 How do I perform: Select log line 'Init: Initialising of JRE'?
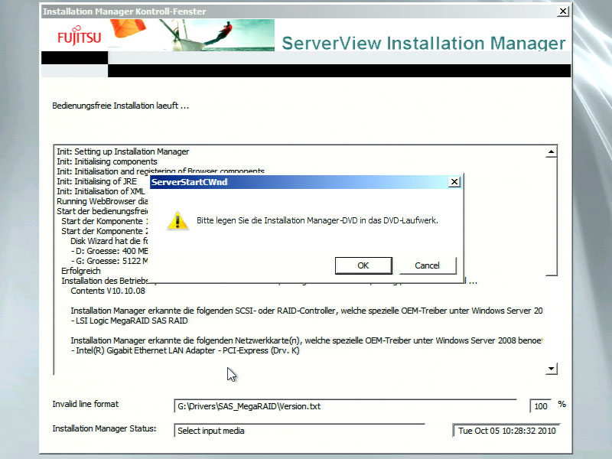pyautogui.click(x=97, y=181)
